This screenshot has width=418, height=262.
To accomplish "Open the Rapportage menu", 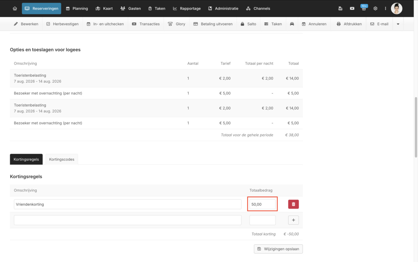I will 187,8.
